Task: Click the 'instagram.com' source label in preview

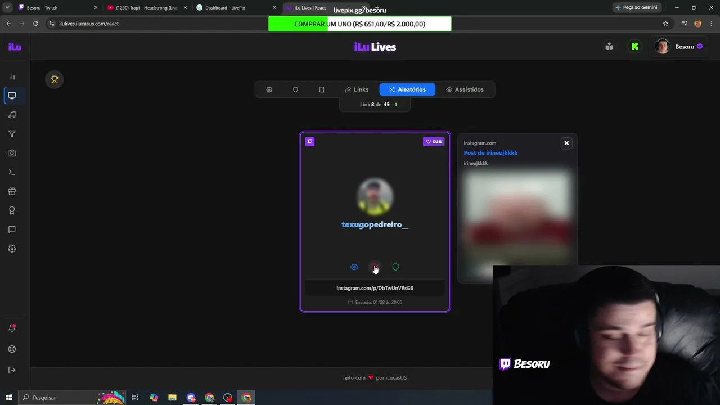Action: [480, 143]
